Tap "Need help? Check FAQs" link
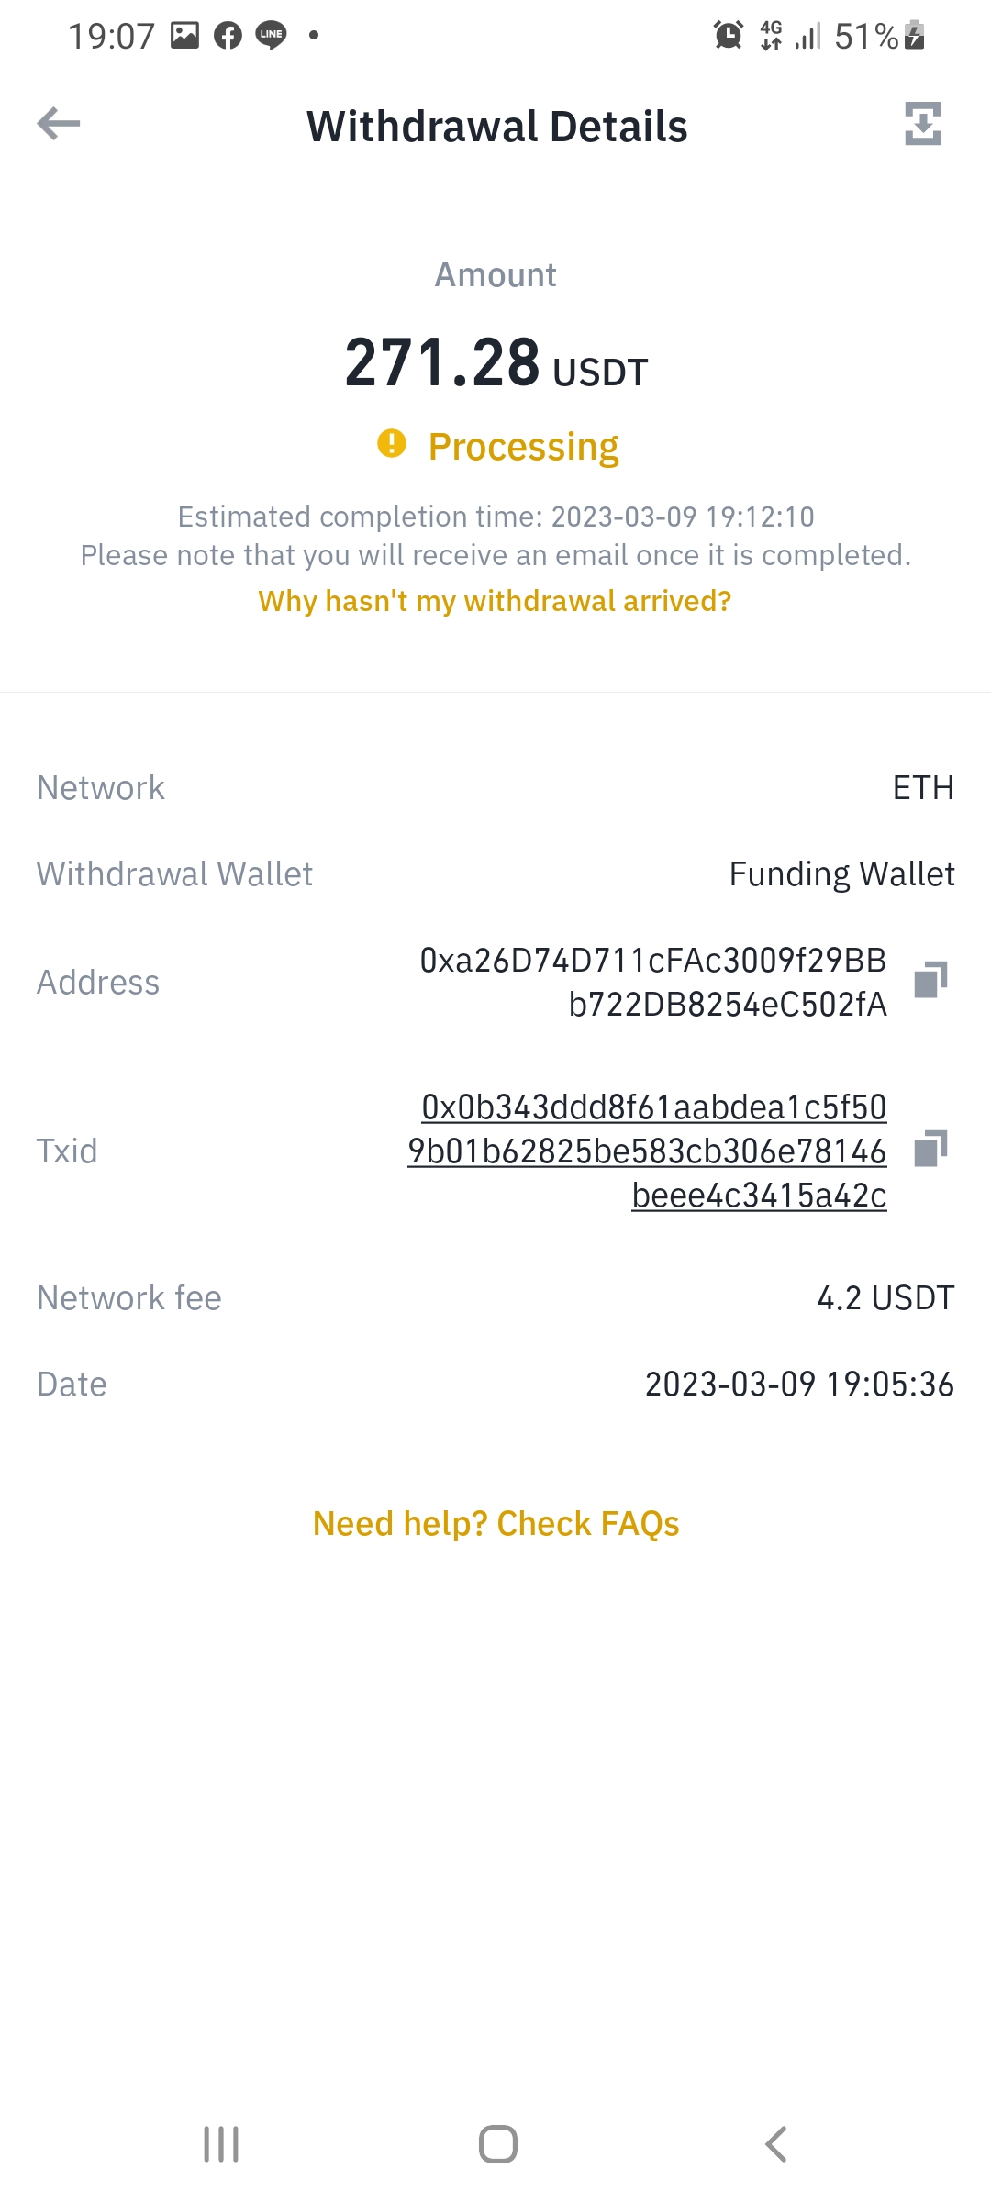 pyautogui.click(x=495, y=1524)
